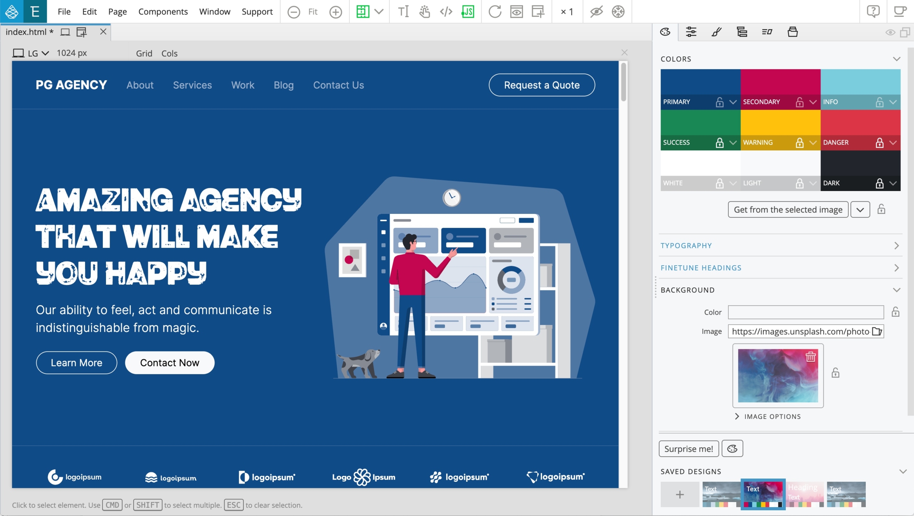Screen dimensions: 914x516
Task: Open the design palette panel icon
Action: pyautogui.click(x=665, y=32)
